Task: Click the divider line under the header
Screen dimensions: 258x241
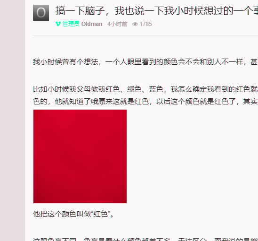Action: tap(145, 35)
